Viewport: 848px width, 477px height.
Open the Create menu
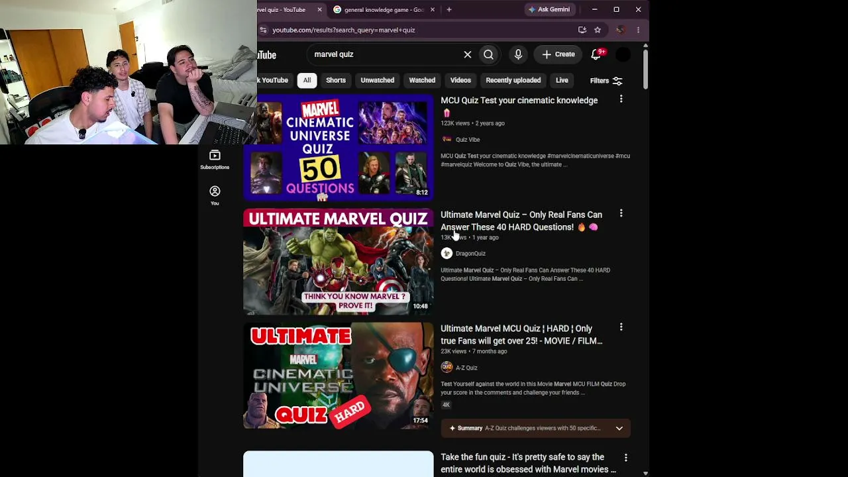click(x=558, y=54)
